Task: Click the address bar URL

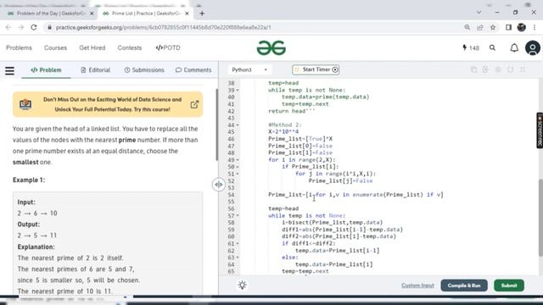Action: pyautogui.click(x=164, y=27)
